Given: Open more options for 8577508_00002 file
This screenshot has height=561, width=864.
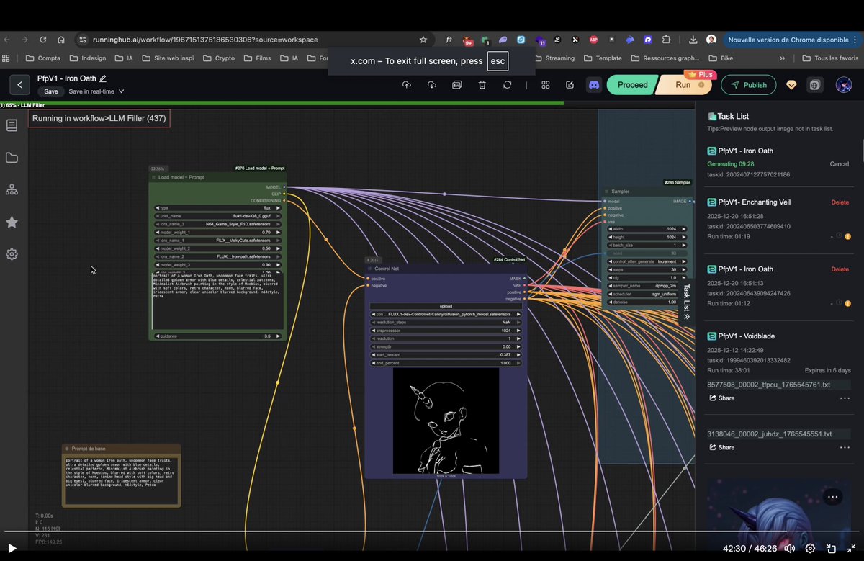Looking at the screenshot, I should click(x=845, y=398).
